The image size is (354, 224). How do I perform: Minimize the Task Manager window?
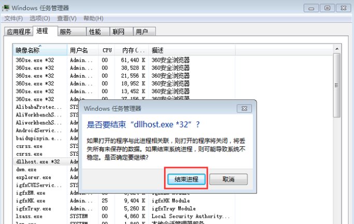tap(311, 8)
